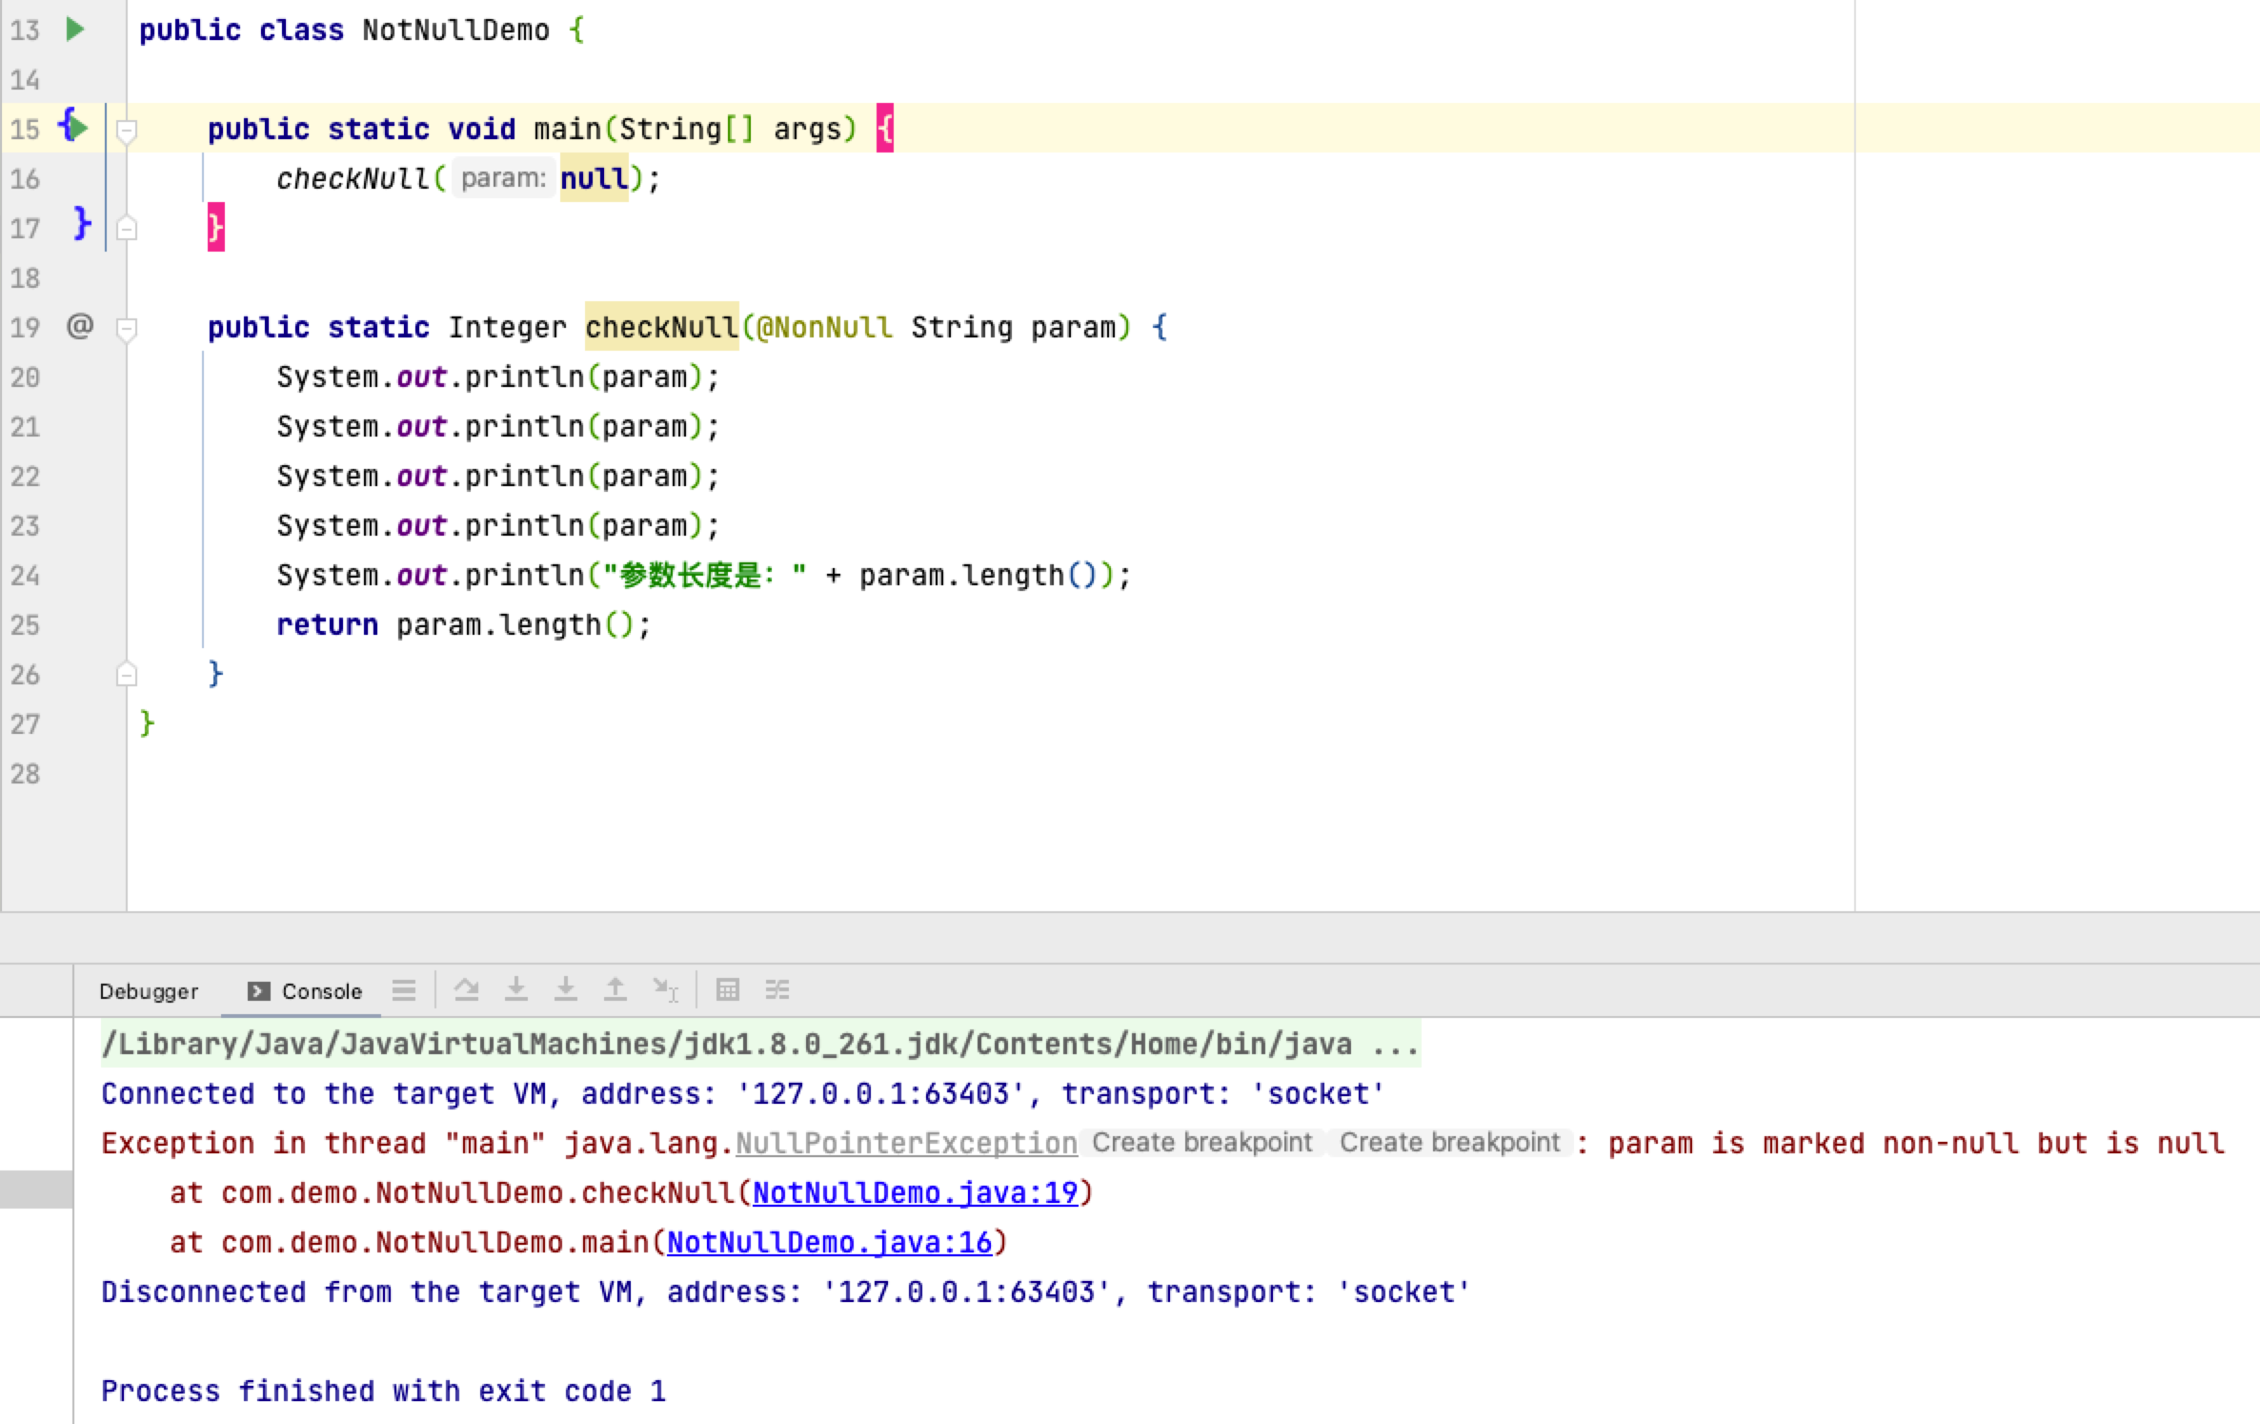Click the Step Out debugger icon
Viewport: 2260px width, 1424px height.
click(615, 990)
